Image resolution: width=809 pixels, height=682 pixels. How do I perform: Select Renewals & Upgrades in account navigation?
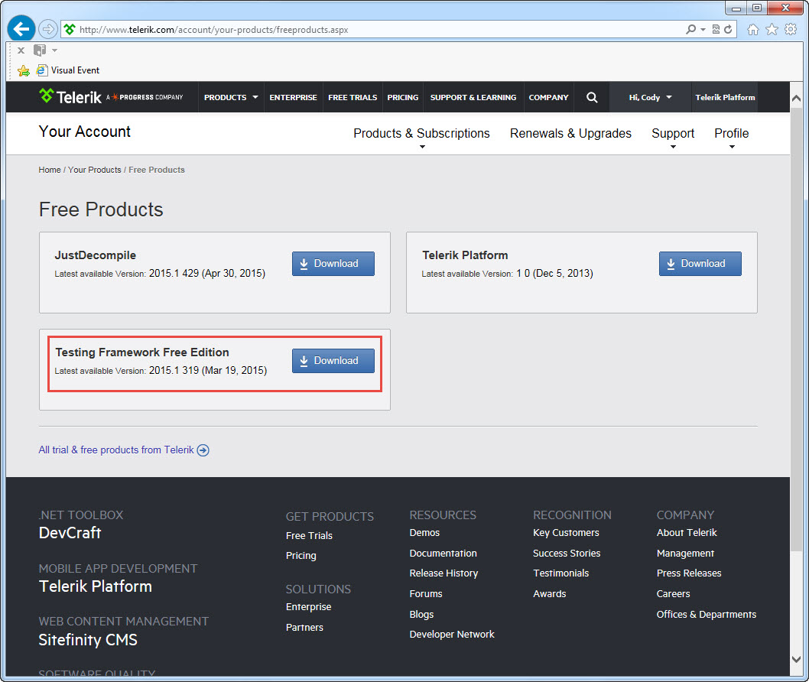coord(570,134)
